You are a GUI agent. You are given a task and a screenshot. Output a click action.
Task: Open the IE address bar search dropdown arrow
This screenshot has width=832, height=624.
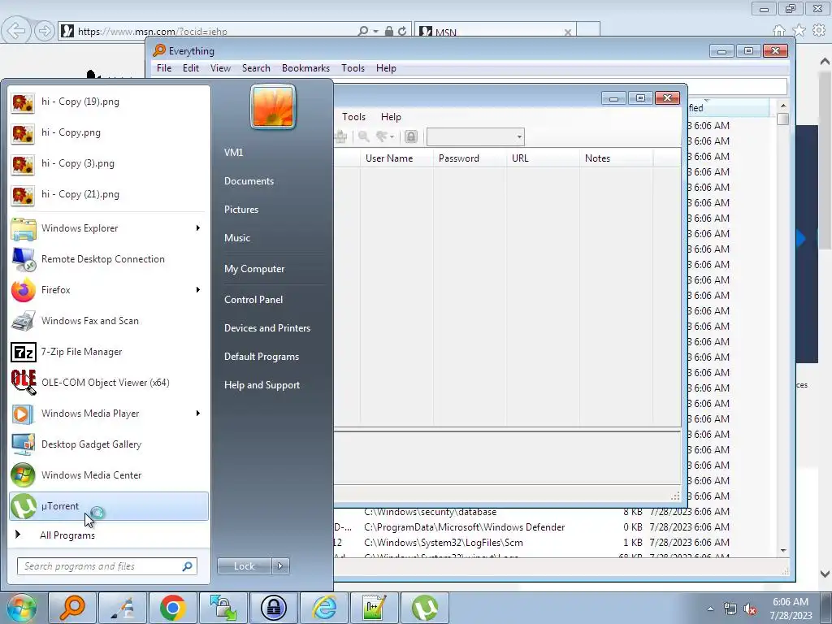375,32
